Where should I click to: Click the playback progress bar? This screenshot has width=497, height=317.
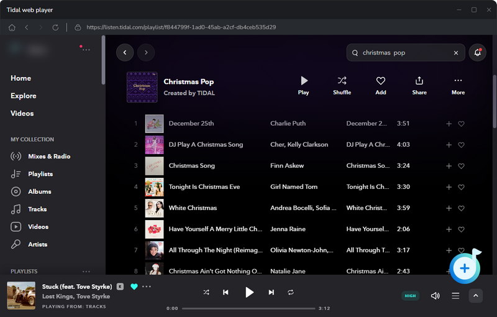(248, 308)
